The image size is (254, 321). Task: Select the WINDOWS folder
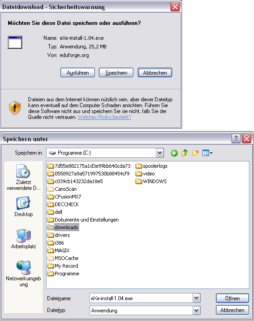tap(151, 181)
